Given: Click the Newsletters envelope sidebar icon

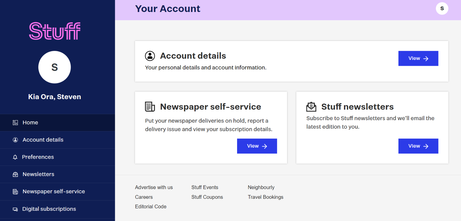Looking at the screenshot, I should [x=15, y=175].
